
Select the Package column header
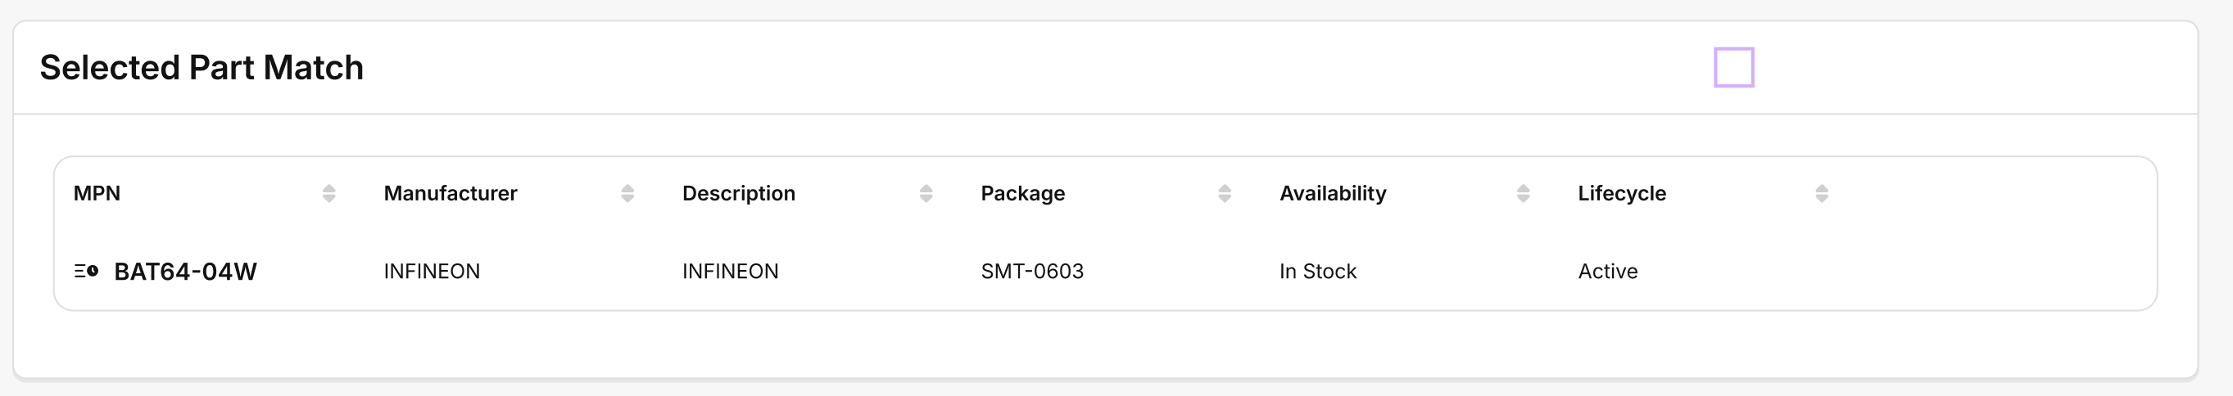click(1023, 193)
